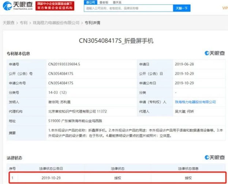Select 申请公布号 value CN305408417S

tap(61, 83)
